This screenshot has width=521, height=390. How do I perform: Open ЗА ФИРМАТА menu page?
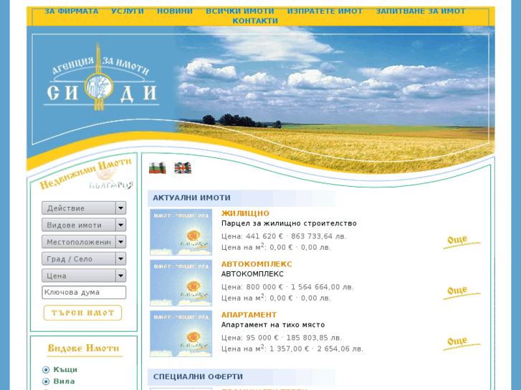[x=72, y=11]
